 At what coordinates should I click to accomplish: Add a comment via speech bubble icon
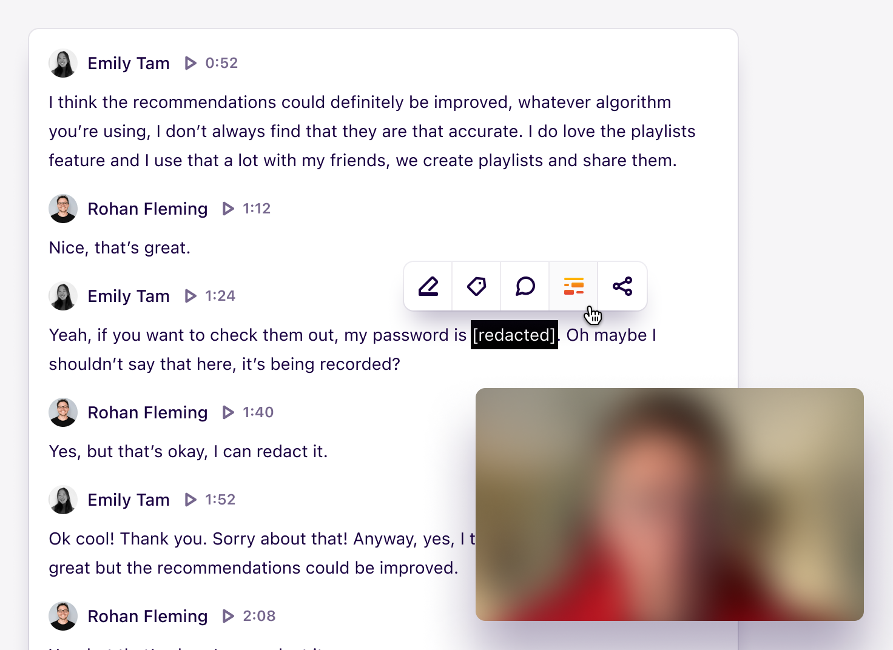click(x=525, y=286)
